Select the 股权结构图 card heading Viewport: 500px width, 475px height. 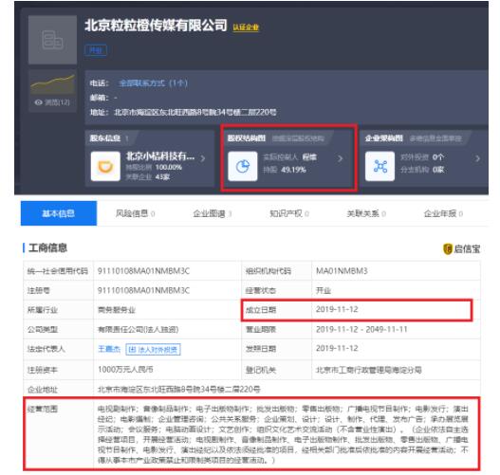[x=246, y=137]
